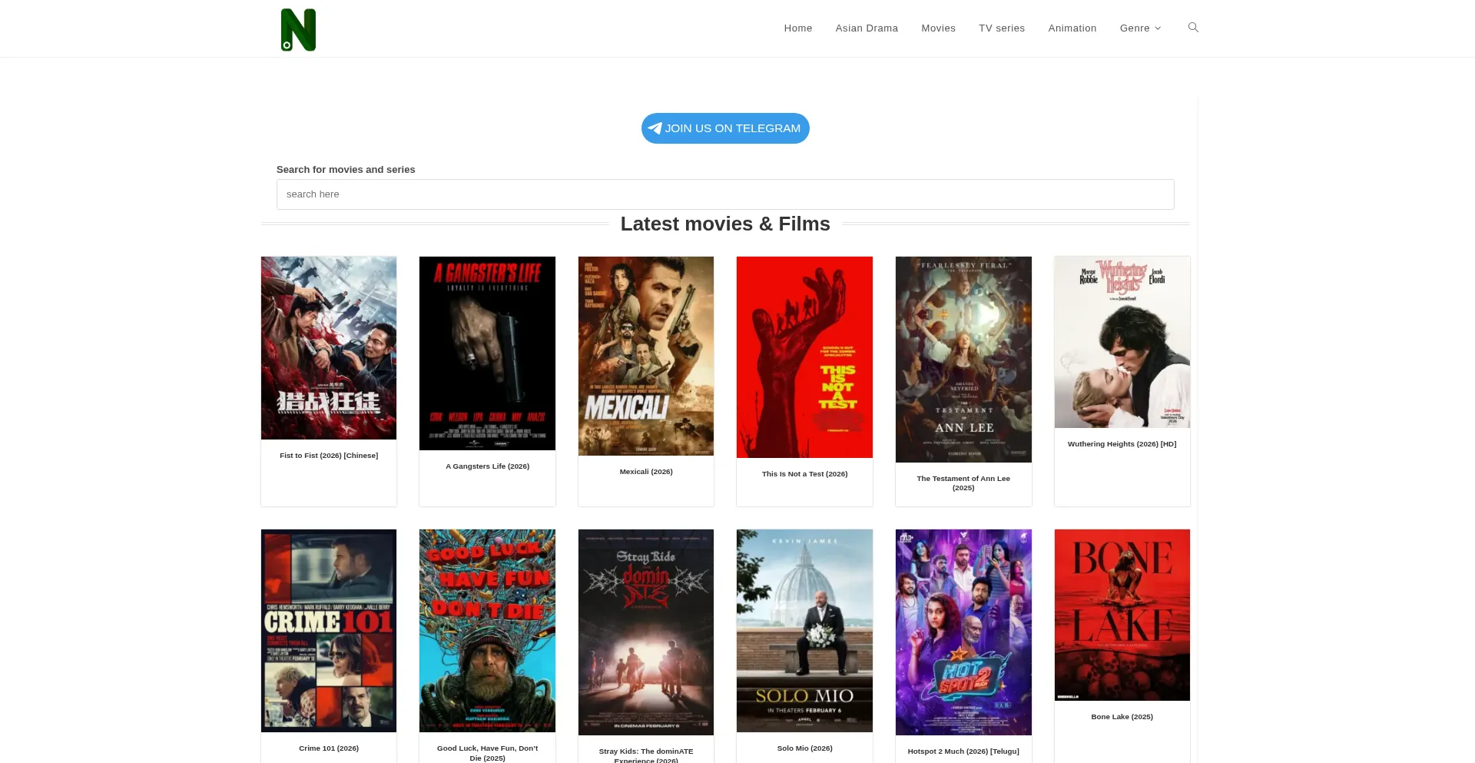The height and width of the screenshot is (763, 1475).
Task: Open Stray Kids dominATE poster
Action: point(646,632)
